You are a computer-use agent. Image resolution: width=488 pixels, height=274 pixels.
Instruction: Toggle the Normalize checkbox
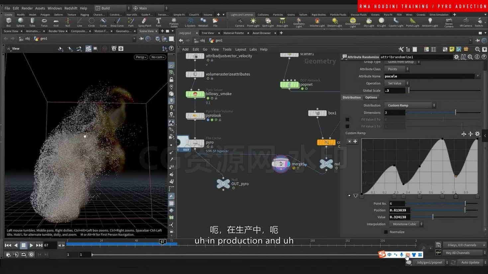point(386,232)
